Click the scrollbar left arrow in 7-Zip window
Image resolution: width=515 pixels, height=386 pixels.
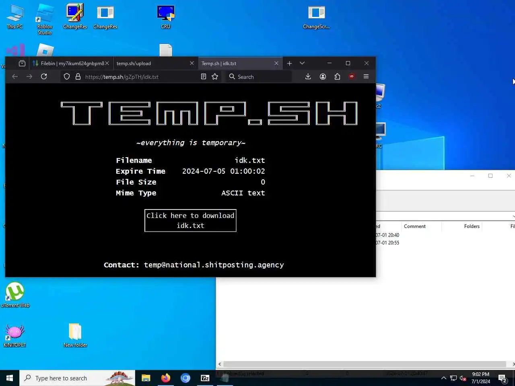pos(220,364)
